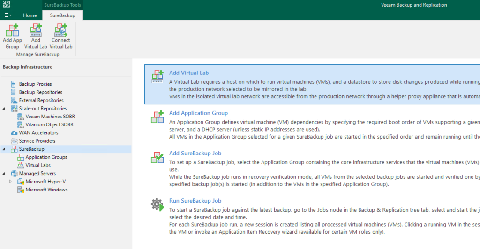Click the Add SureBackup Job checkmark icon
This screenshot has height=249, width=480.
(157, 157)
